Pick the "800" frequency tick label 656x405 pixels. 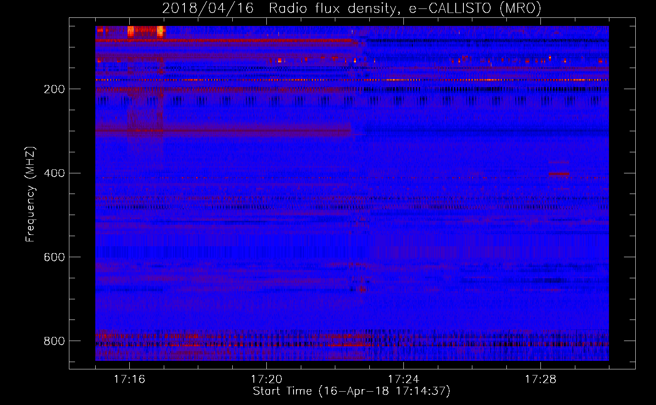click(54, 341)
